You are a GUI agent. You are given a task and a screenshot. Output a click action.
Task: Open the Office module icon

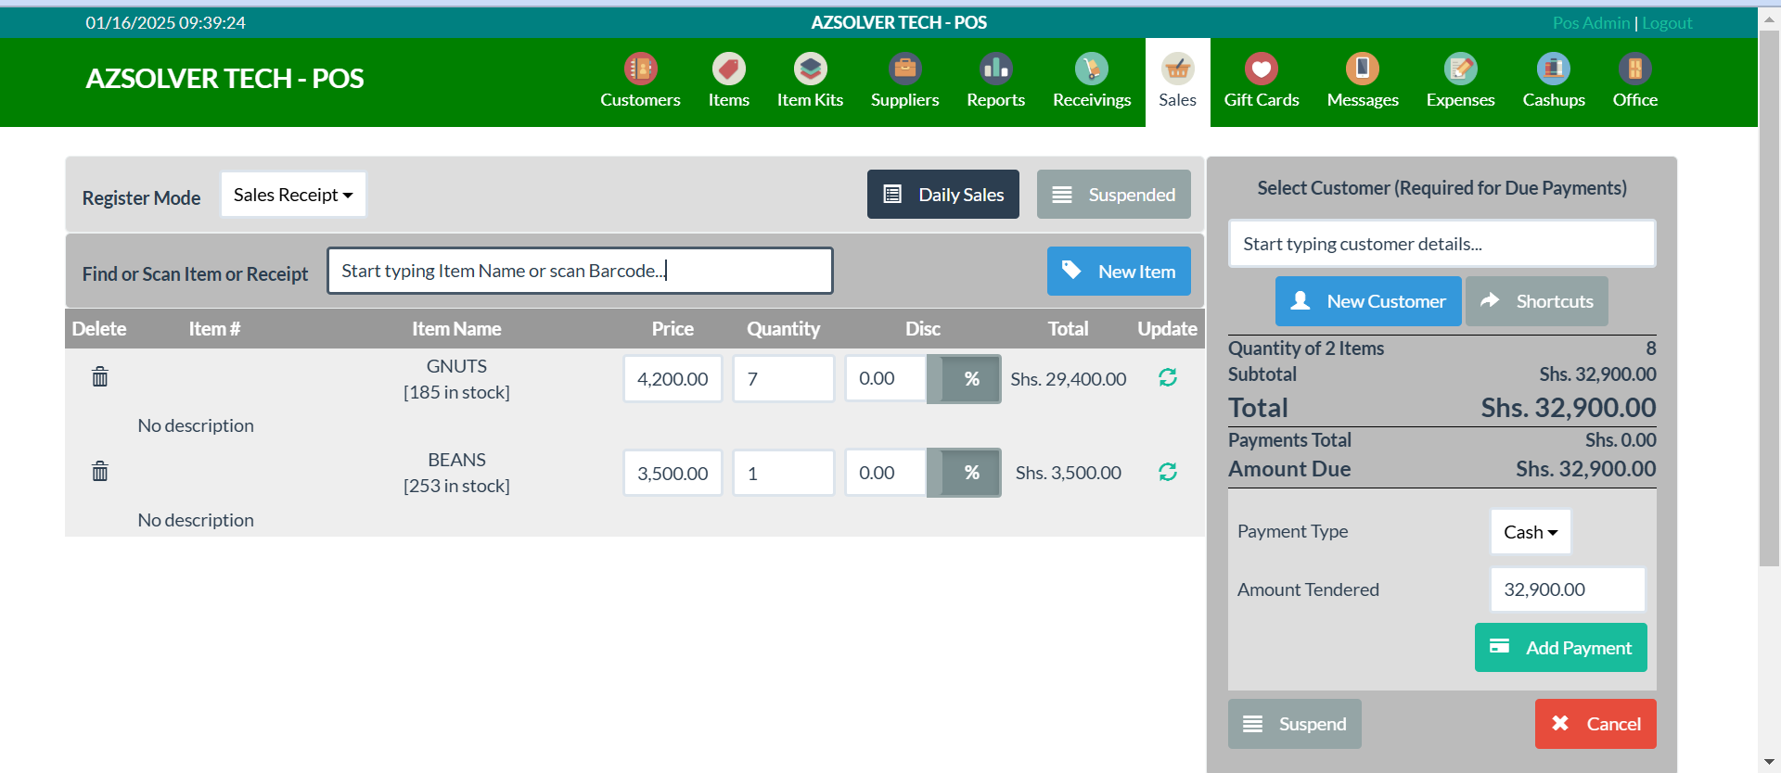point(1634,69)
